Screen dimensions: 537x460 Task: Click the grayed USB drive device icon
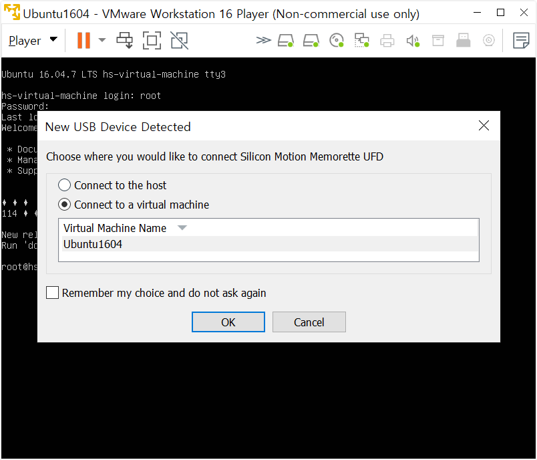tap(464, 40)
